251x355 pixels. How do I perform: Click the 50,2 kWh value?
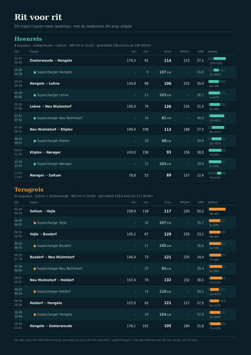[200, 211]
